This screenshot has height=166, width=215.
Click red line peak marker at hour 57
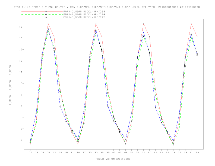click(144, 24)
